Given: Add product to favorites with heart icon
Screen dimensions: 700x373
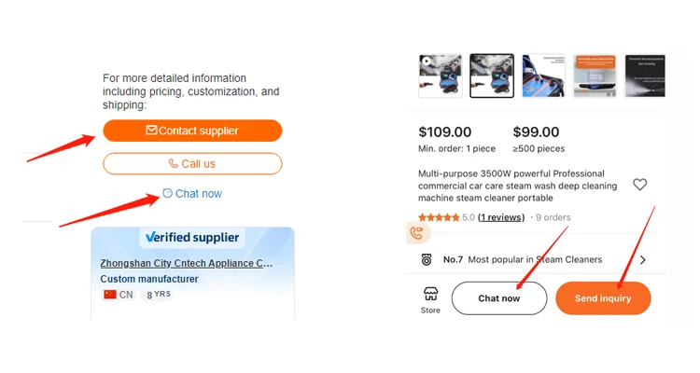Looking at the screenshot, I should pyautogui.click(x=639, y=185).
